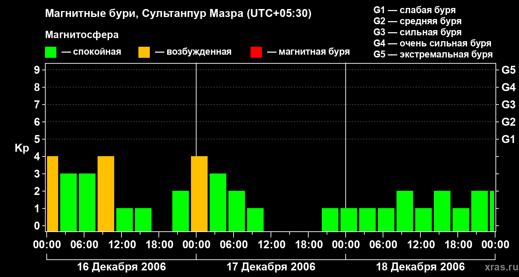Click the '— спокойная' legend label
The height and width of the screenshot is (277, 519).
(x=91, y=52)
